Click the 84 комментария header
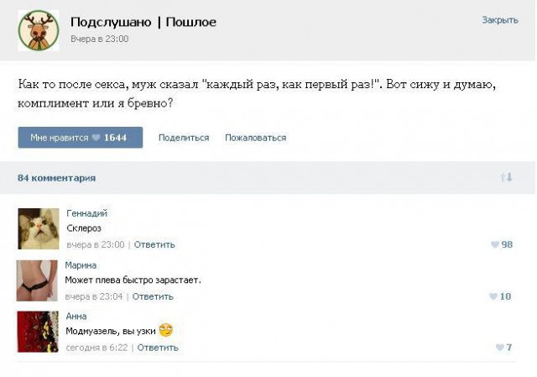The height and width of the screenshot is (377, 537). (x=56, y=178)
